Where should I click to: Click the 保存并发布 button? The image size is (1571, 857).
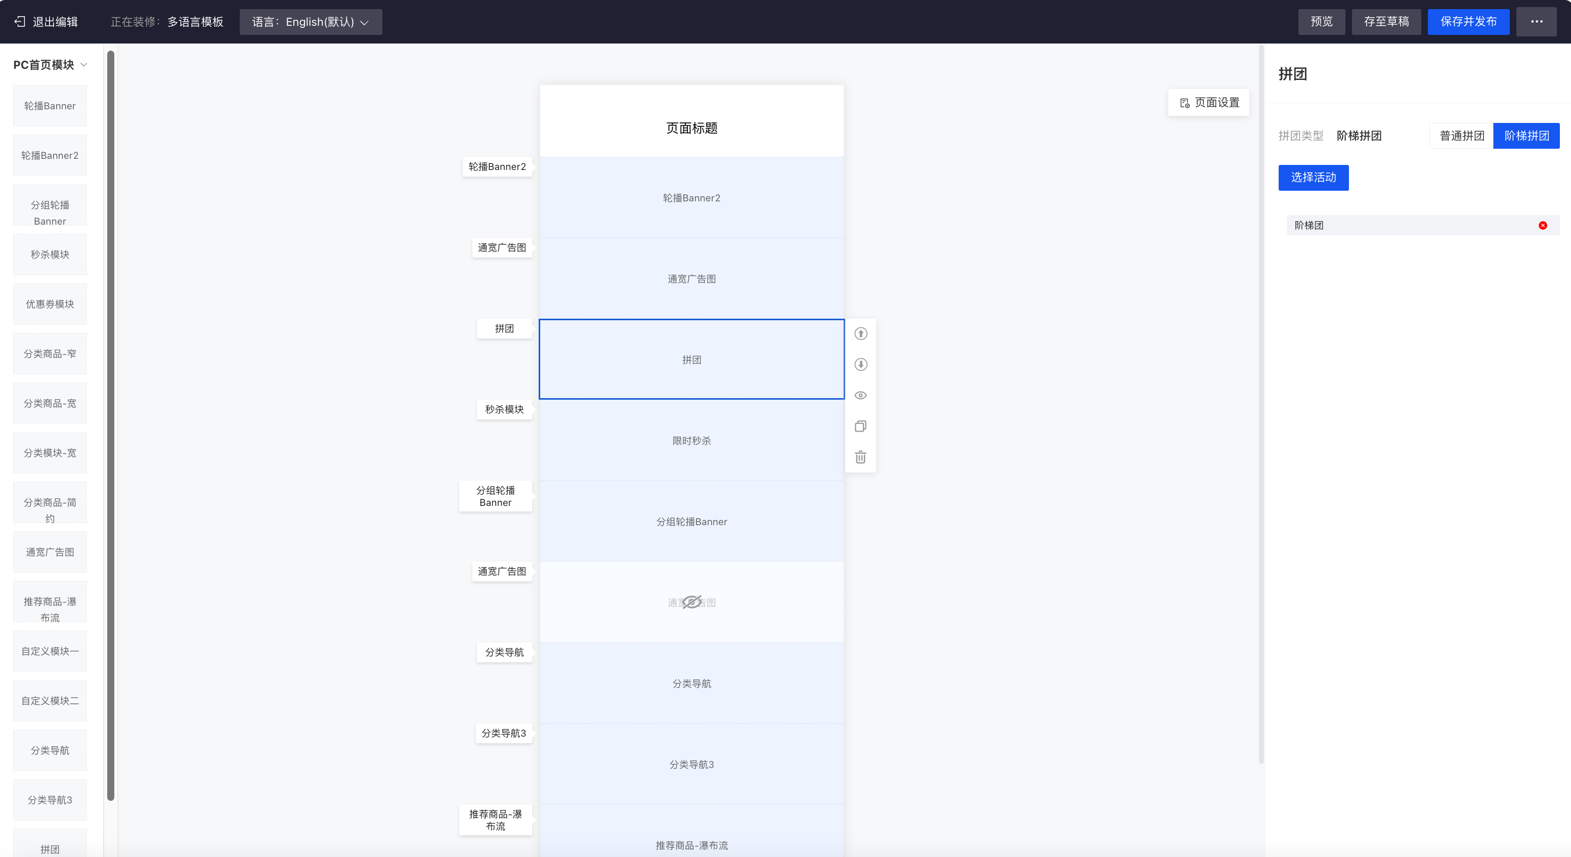[x=1468, y=22]
